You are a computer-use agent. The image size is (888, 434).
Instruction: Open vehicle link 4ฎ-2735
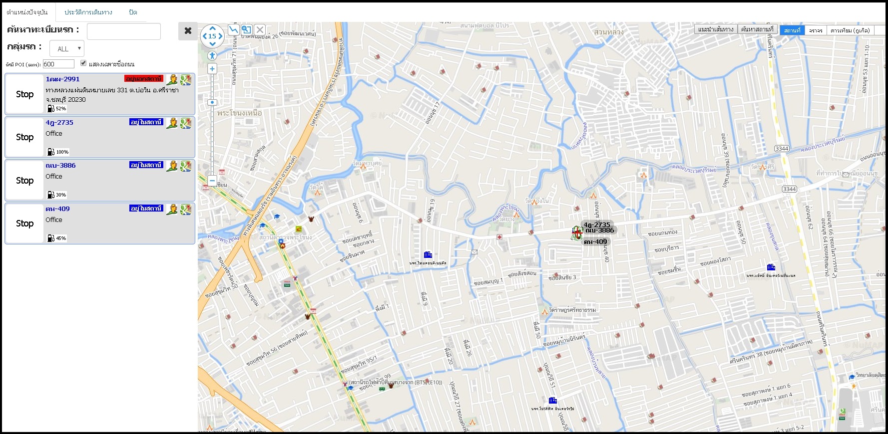click(x=59, y=122)
